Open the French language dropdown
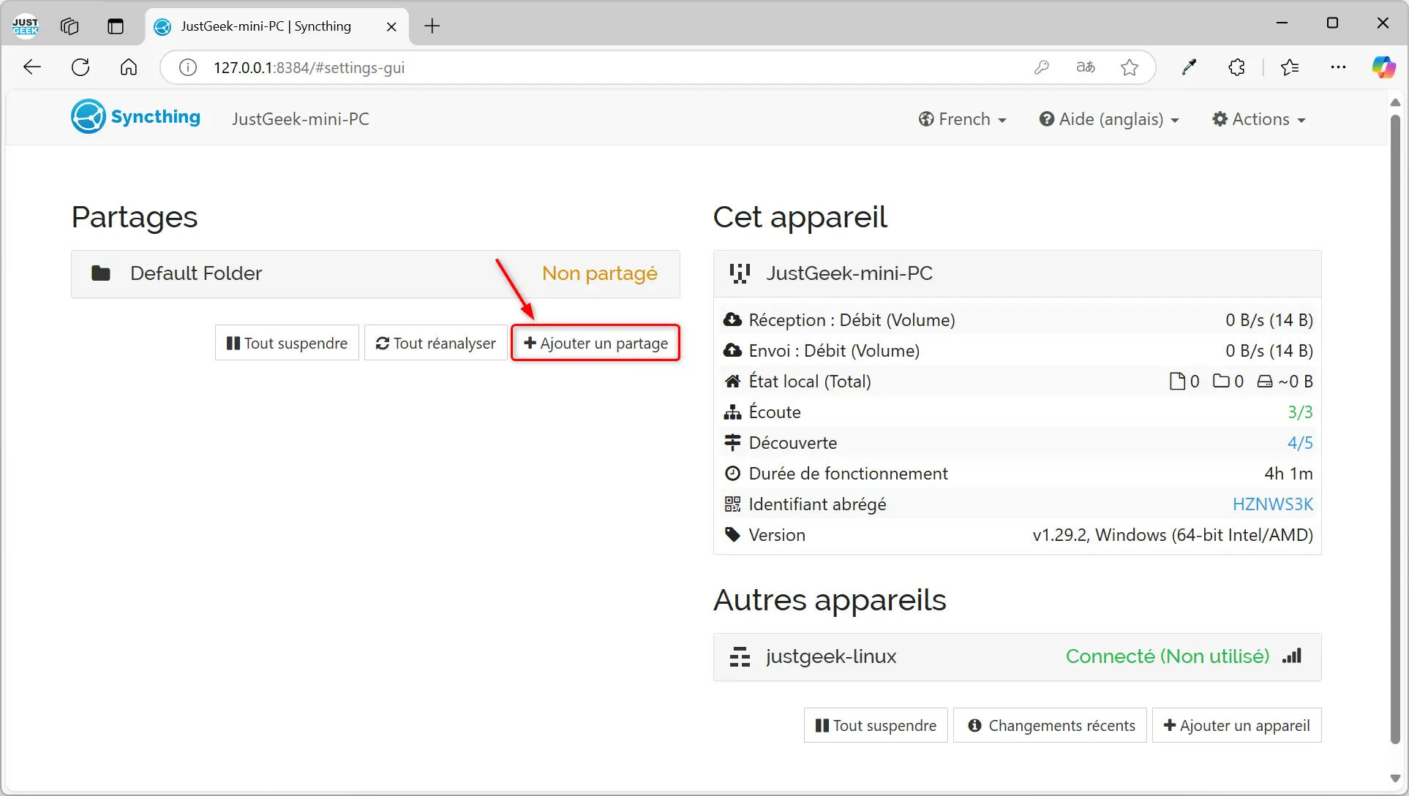 coord(963,119)
